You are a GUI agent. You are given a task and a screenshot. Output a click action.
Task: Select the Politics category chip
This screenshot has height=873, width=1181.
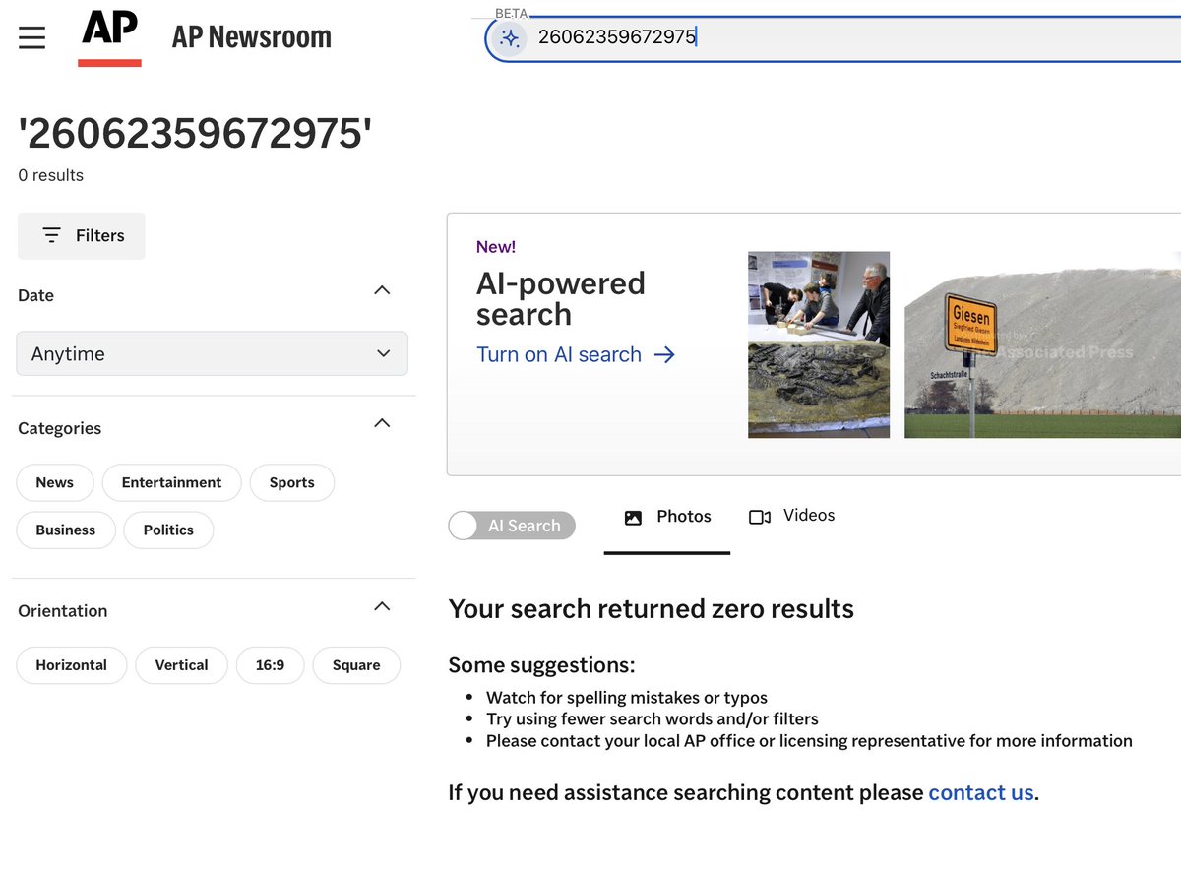168,530
